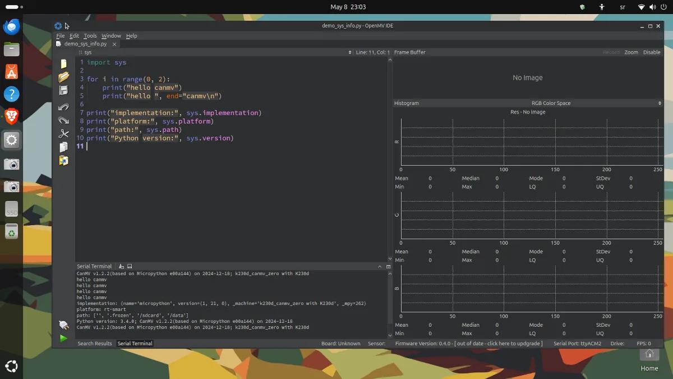Click the Board: Unknown status entry

tap(341, 344)
